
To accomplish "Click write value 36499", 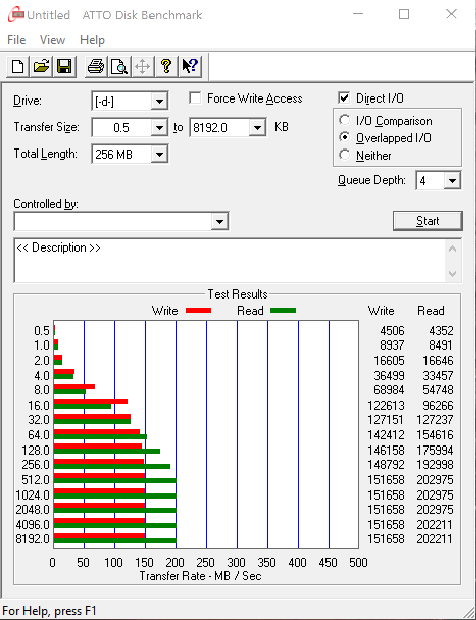I will 389,376.
